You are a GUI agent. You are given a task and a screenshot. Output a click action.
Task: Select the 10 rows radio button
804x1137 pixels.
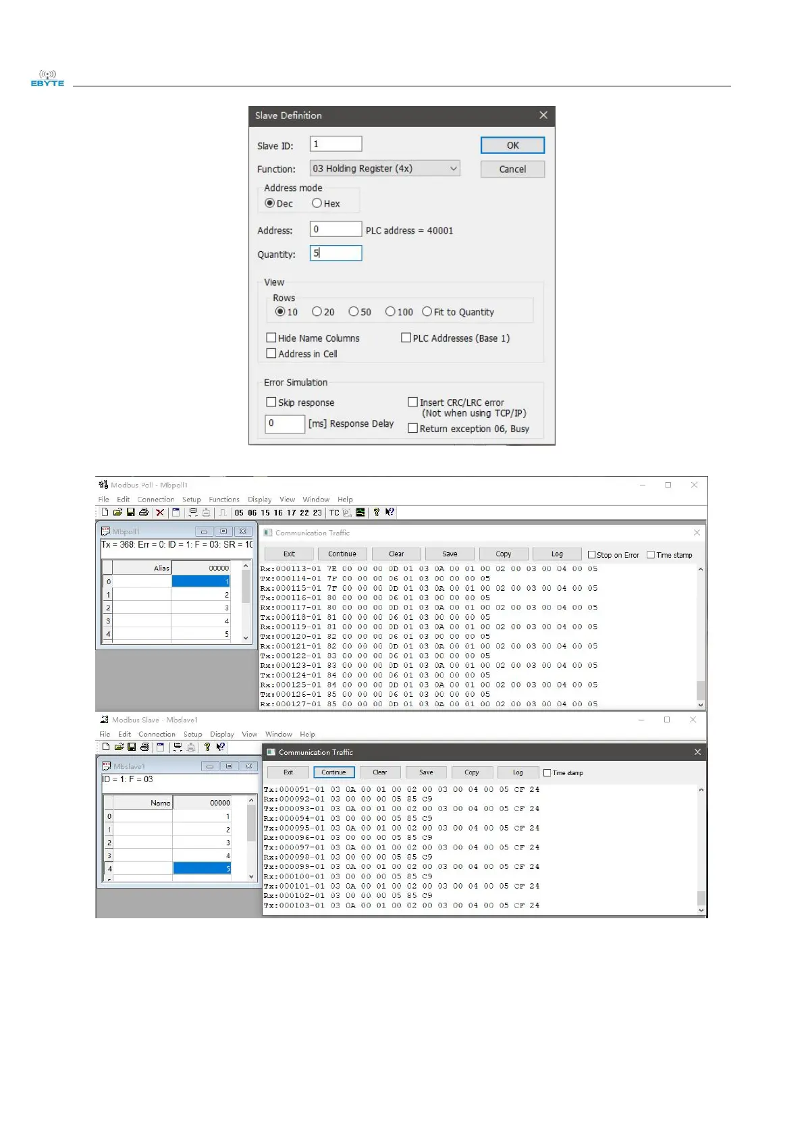point(280,311)
